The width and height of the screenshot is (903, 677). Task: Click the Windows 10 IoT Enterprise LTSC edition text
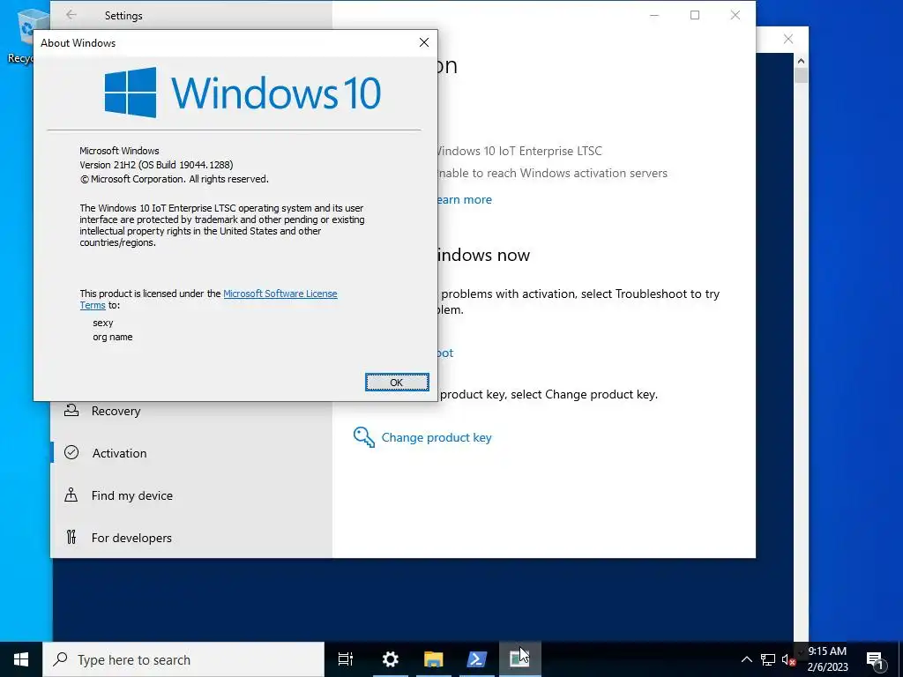pyautogui.click(x=519, y=152)
